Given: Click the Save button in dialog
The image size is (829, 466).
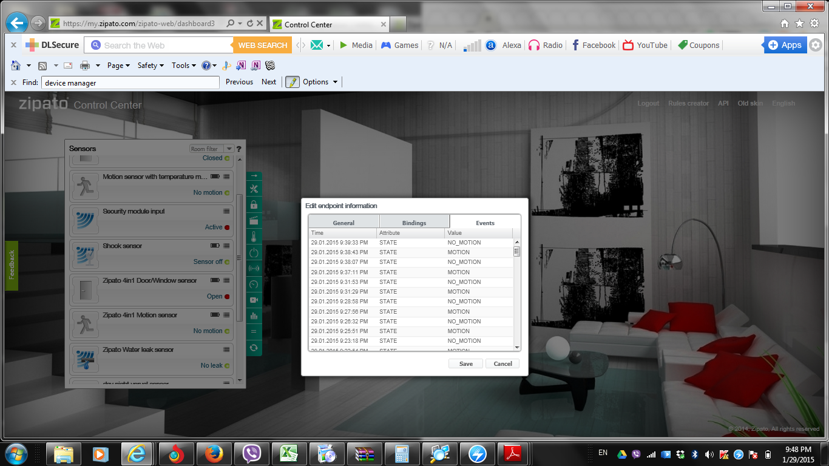Looking at the screenshot, I should (x=465, y=363).
